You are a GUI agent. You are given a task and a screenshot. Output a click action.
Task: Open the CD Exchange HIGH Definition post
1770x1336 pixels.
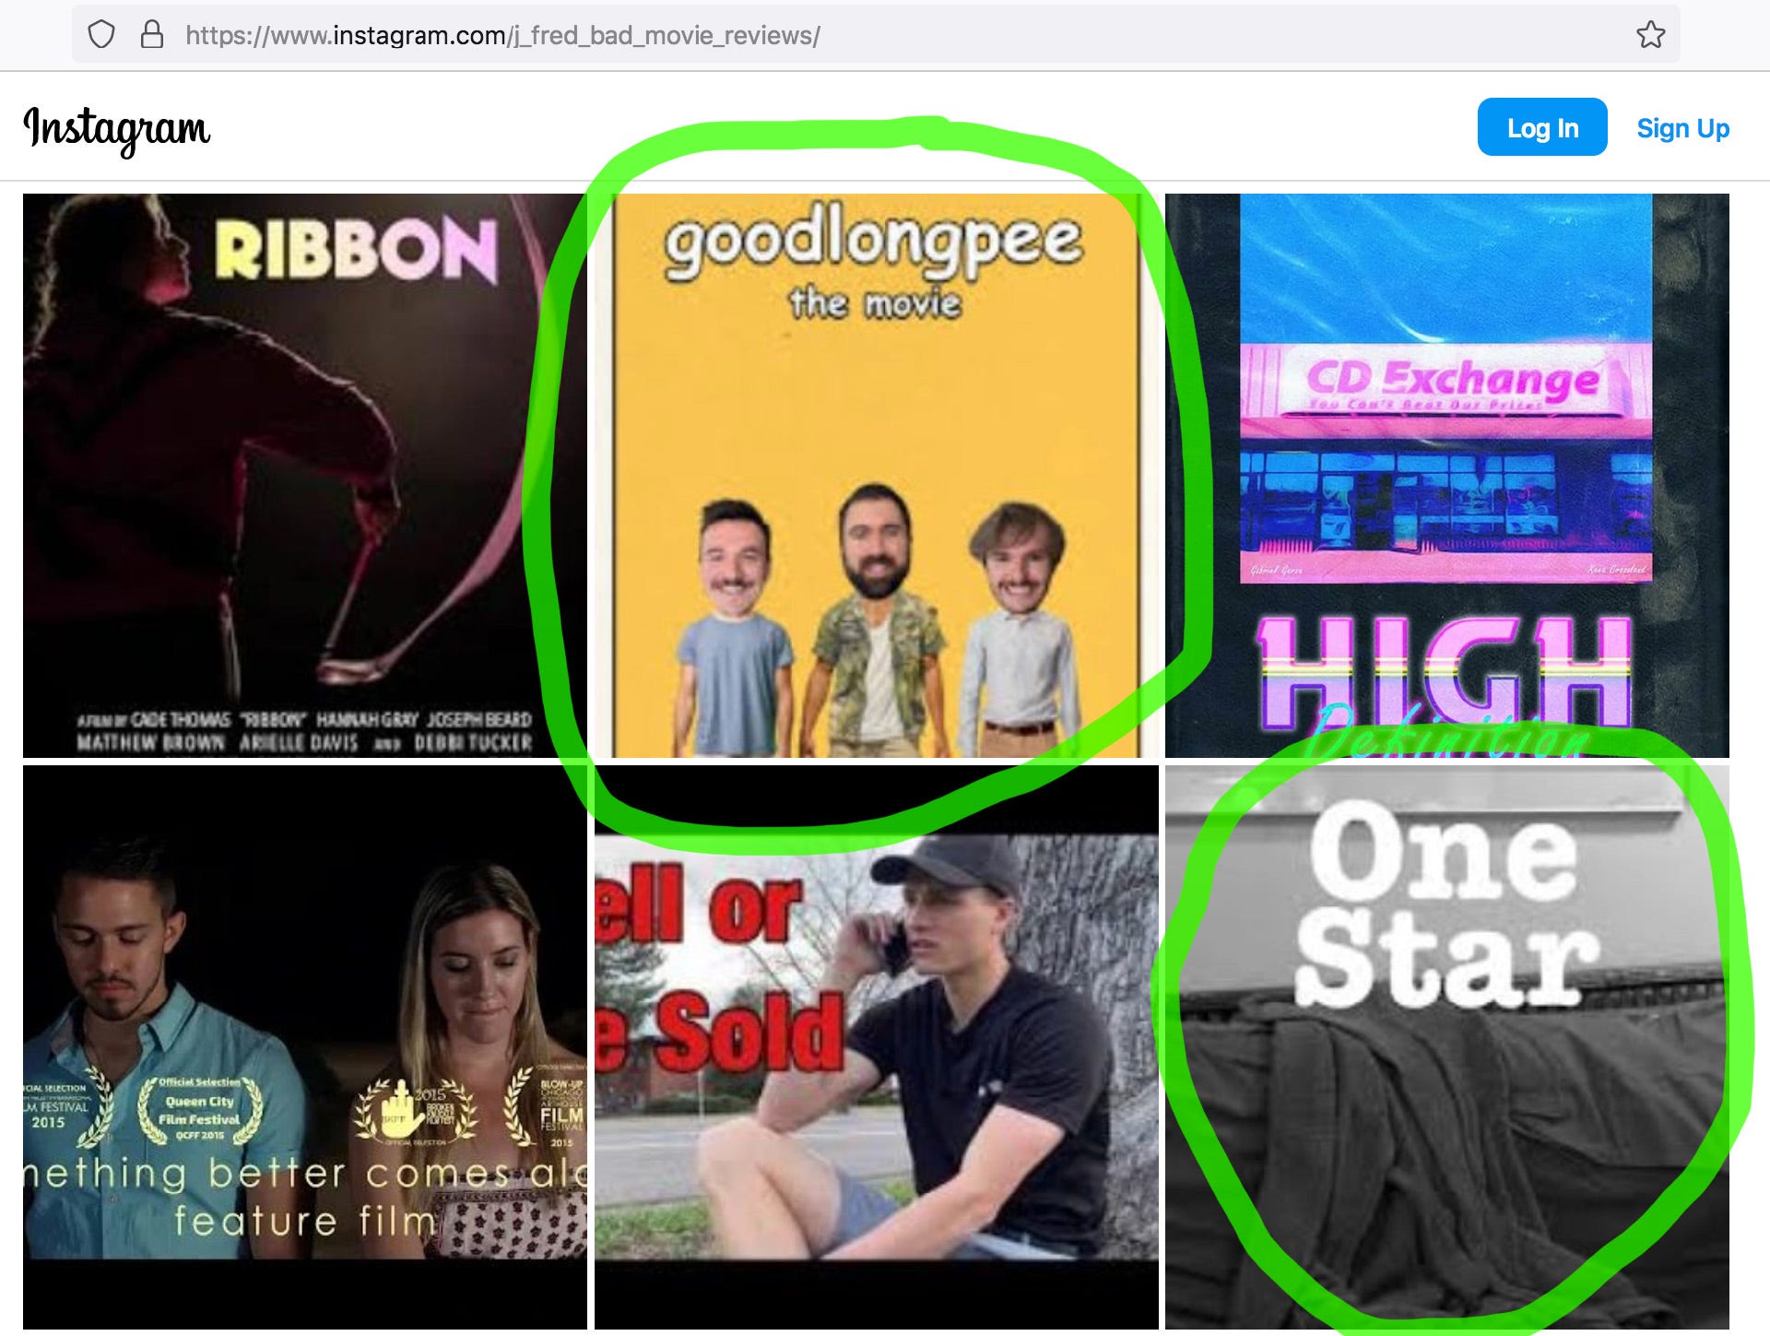click(1447, 476)
